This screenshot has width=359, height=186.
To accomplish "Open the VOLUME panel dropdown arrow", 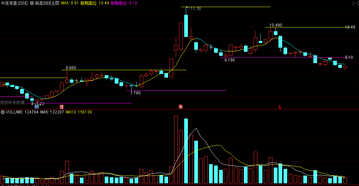I will click(x=3, y=112).
